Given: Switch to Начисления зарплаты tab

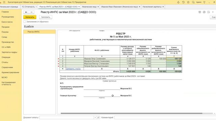Looking at the screenshot, I should tap(152, 7).
